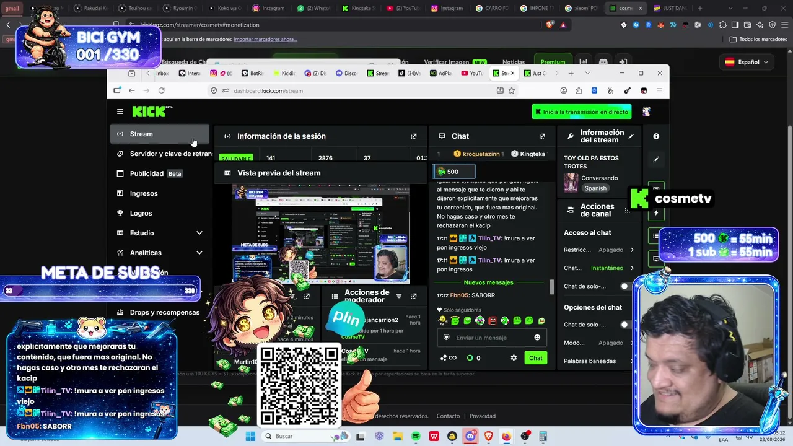Open the Kick dashboard hamburger menu
The width and height of the screenshot is (793, 446).
click(120, 111)
